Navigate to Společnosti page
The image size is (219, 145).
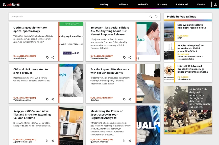pyautogui.click(x=181, y=4)
